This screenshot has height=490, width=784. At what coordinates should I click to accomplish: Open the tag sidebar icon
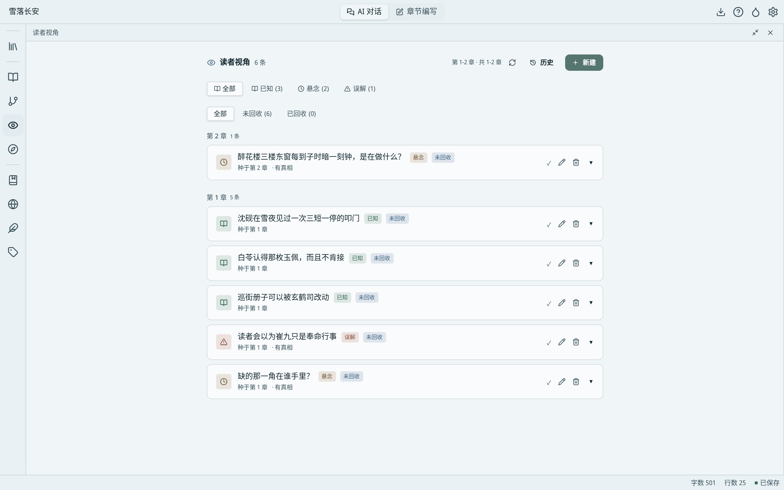point(13,252)
